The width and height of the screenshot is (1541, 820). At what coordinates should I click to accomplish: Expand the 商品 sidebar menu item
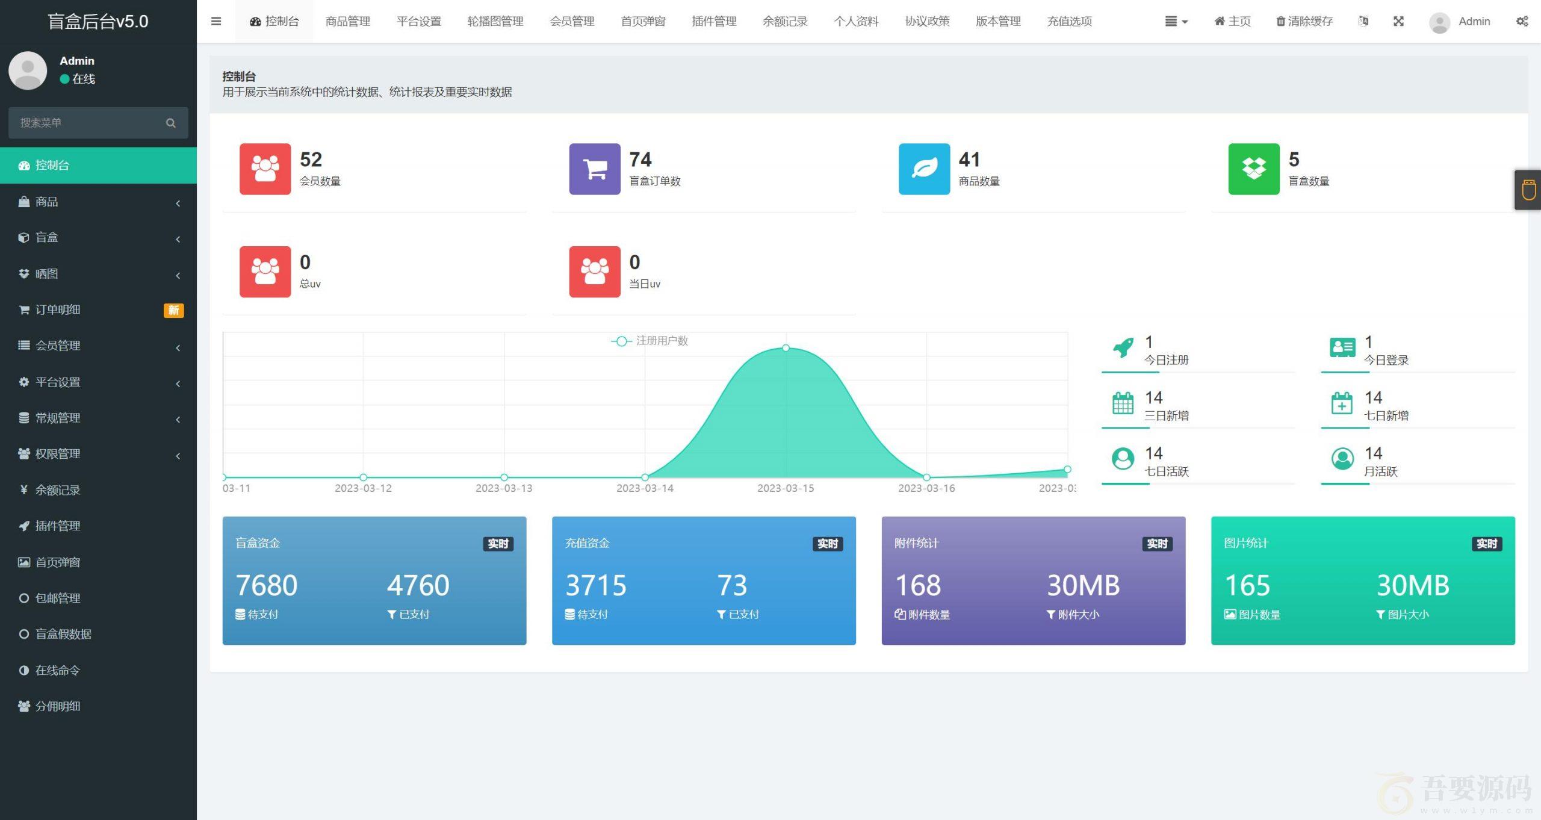(98, 202)
